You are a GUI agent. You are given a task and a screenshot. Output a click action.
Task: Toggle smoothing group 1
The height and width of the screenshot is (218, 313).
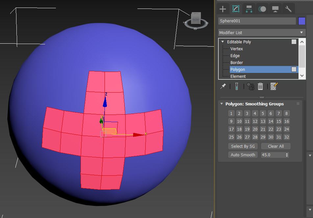231,114
